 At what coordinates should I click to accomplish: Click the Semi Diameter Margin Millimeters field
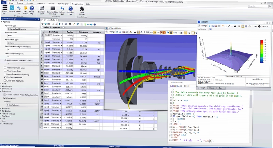coord(23,50)
